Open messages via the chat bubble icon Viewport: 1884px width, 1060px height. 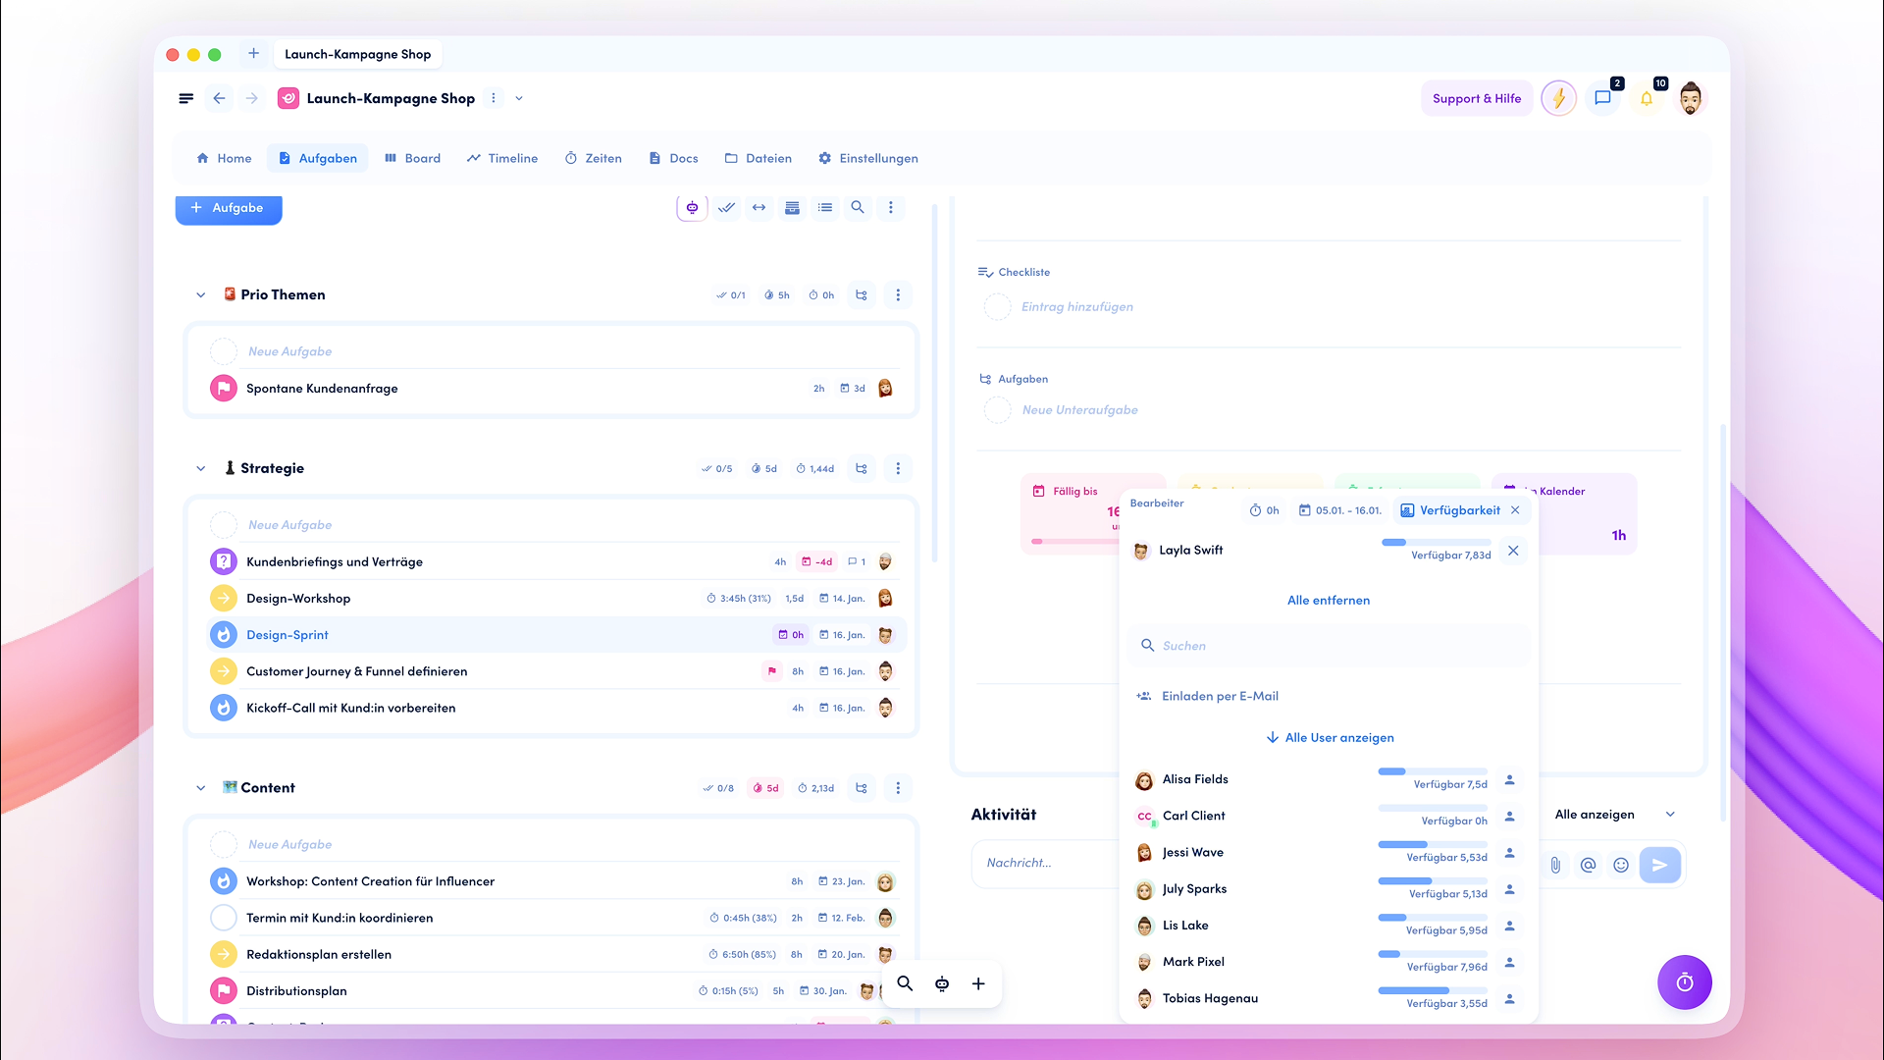coord(1603,98)
